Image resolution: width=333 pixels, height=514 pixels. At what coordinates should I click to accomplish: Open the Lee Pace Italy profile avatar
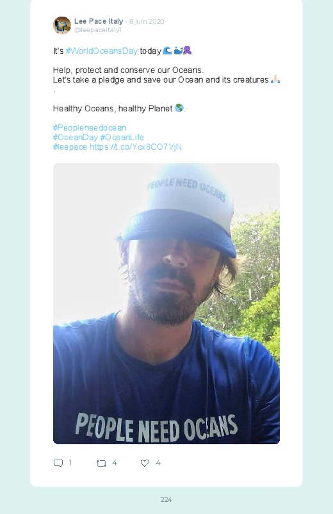click(x=62, y=25)
